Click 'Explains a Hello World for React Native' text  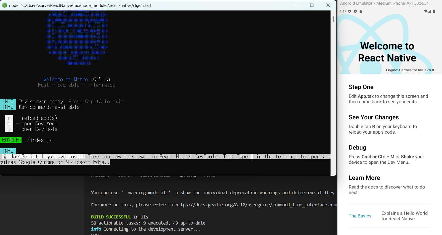pyautogui.click(x=404, y=216)
